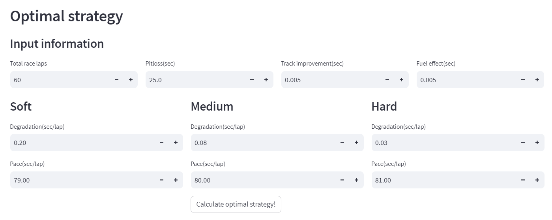The width and height of the screenshot is (552, 220).
Task: Click plus icon for Pitloss
Action: pyautogui.click(x=266, y=80)
